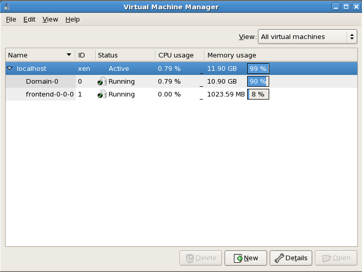
Task: Close the Virtual Machine Manager window
Action: (x=355, y=7)
